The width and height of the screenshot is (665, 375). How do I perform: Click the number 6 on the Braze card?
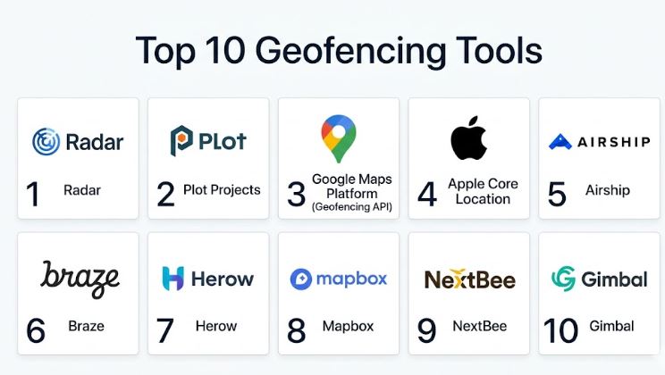tap(36, 330)
